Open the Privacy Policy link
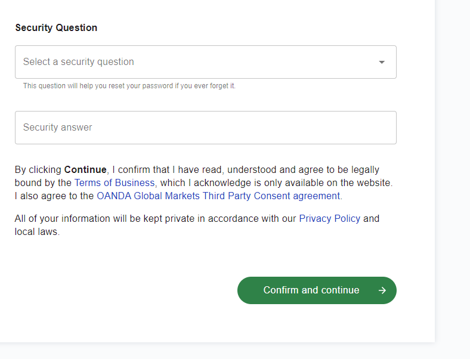Viewport: 470px width, 359px height. [x=330, y=219]
